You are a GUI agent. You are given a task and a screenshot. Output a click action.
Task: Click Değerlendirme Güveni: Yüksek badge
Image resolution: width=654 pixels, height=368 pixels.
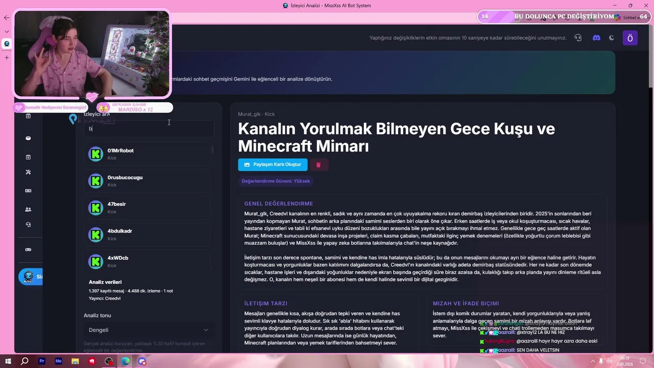pyautogui.click(x=276, y=181)
